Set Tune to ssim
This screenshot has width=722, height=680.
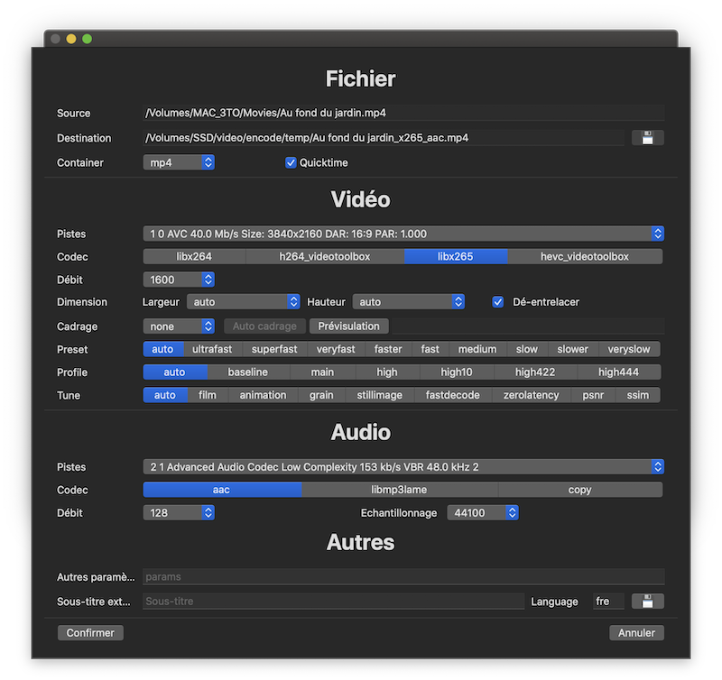638,395
